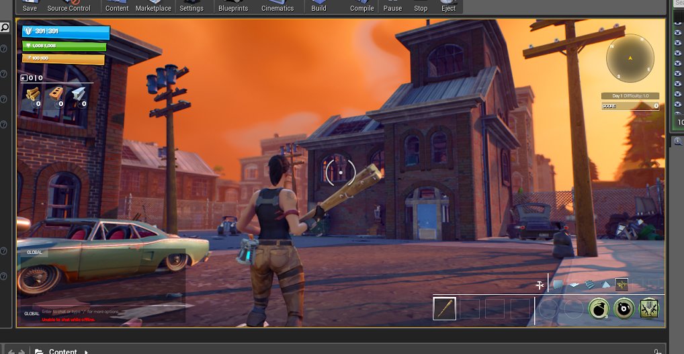Click the yellow player arrow on minimap
Image resolution: width=684 pixels, height=354 pixels.
tap(630, 58)
